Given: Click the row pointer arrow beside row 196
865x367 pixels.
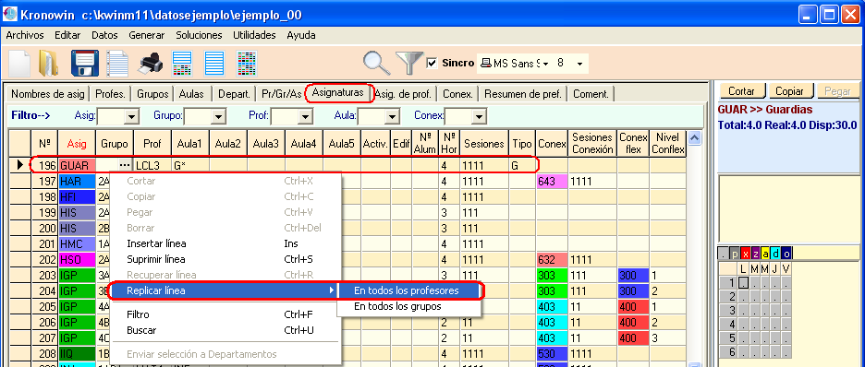Looking at the screenshot, I should [x=20, y=164].
